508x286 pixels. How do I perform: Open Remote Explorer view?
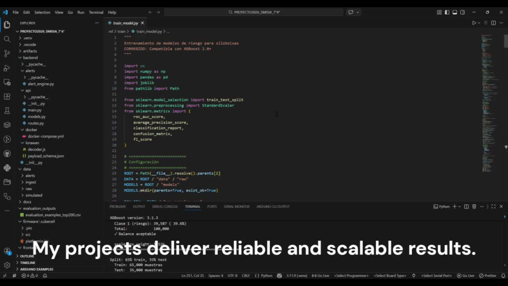coord(7,82)
